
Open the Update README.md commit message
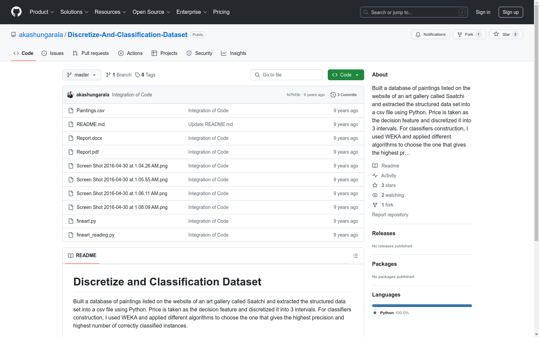point(211,124)
